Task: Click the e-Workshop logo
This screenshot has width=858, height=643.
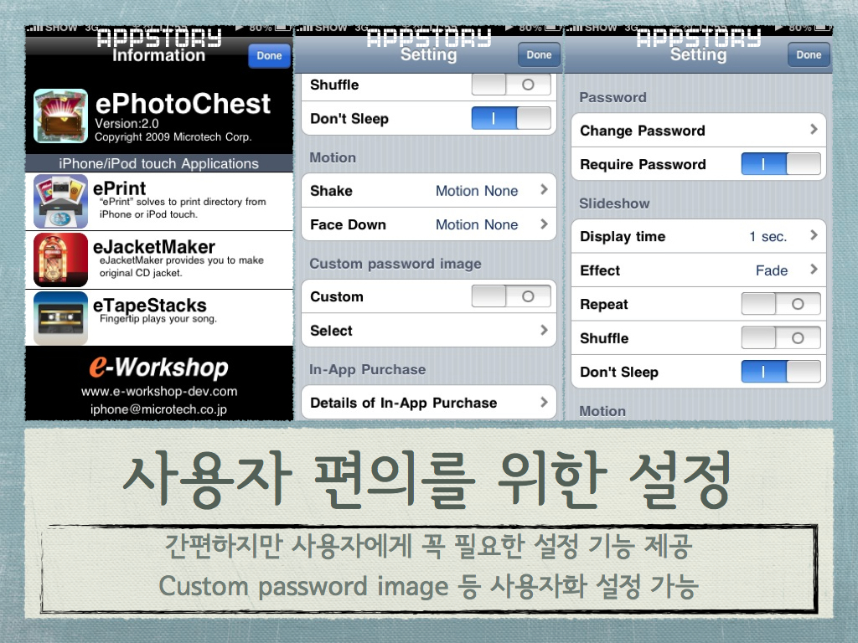Action: [159, 367]
